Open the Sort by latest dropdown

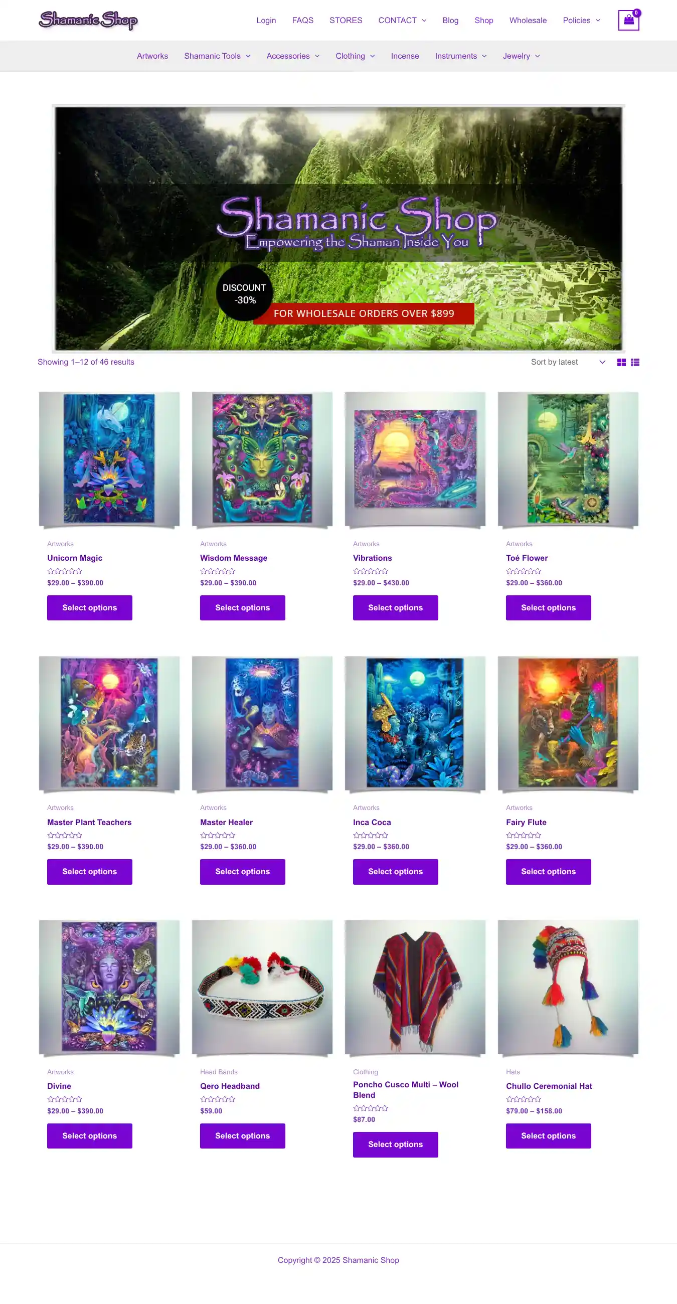568,362
